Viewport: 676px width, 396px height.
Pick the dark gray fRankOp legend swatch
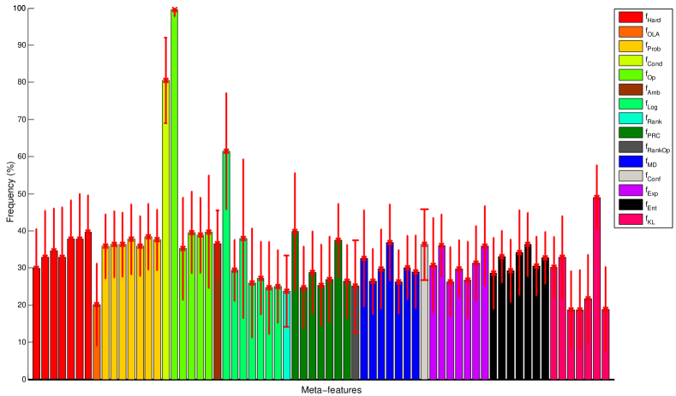631,147
